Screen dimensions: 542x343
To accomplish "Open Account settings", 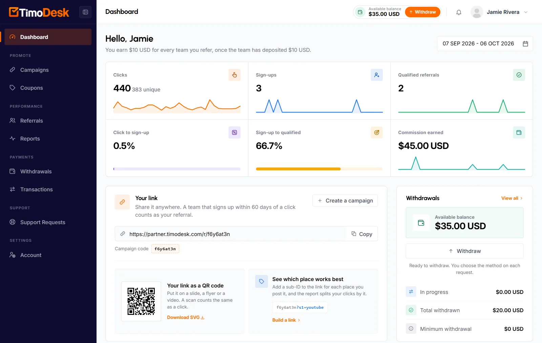I will tap(48, 255).
